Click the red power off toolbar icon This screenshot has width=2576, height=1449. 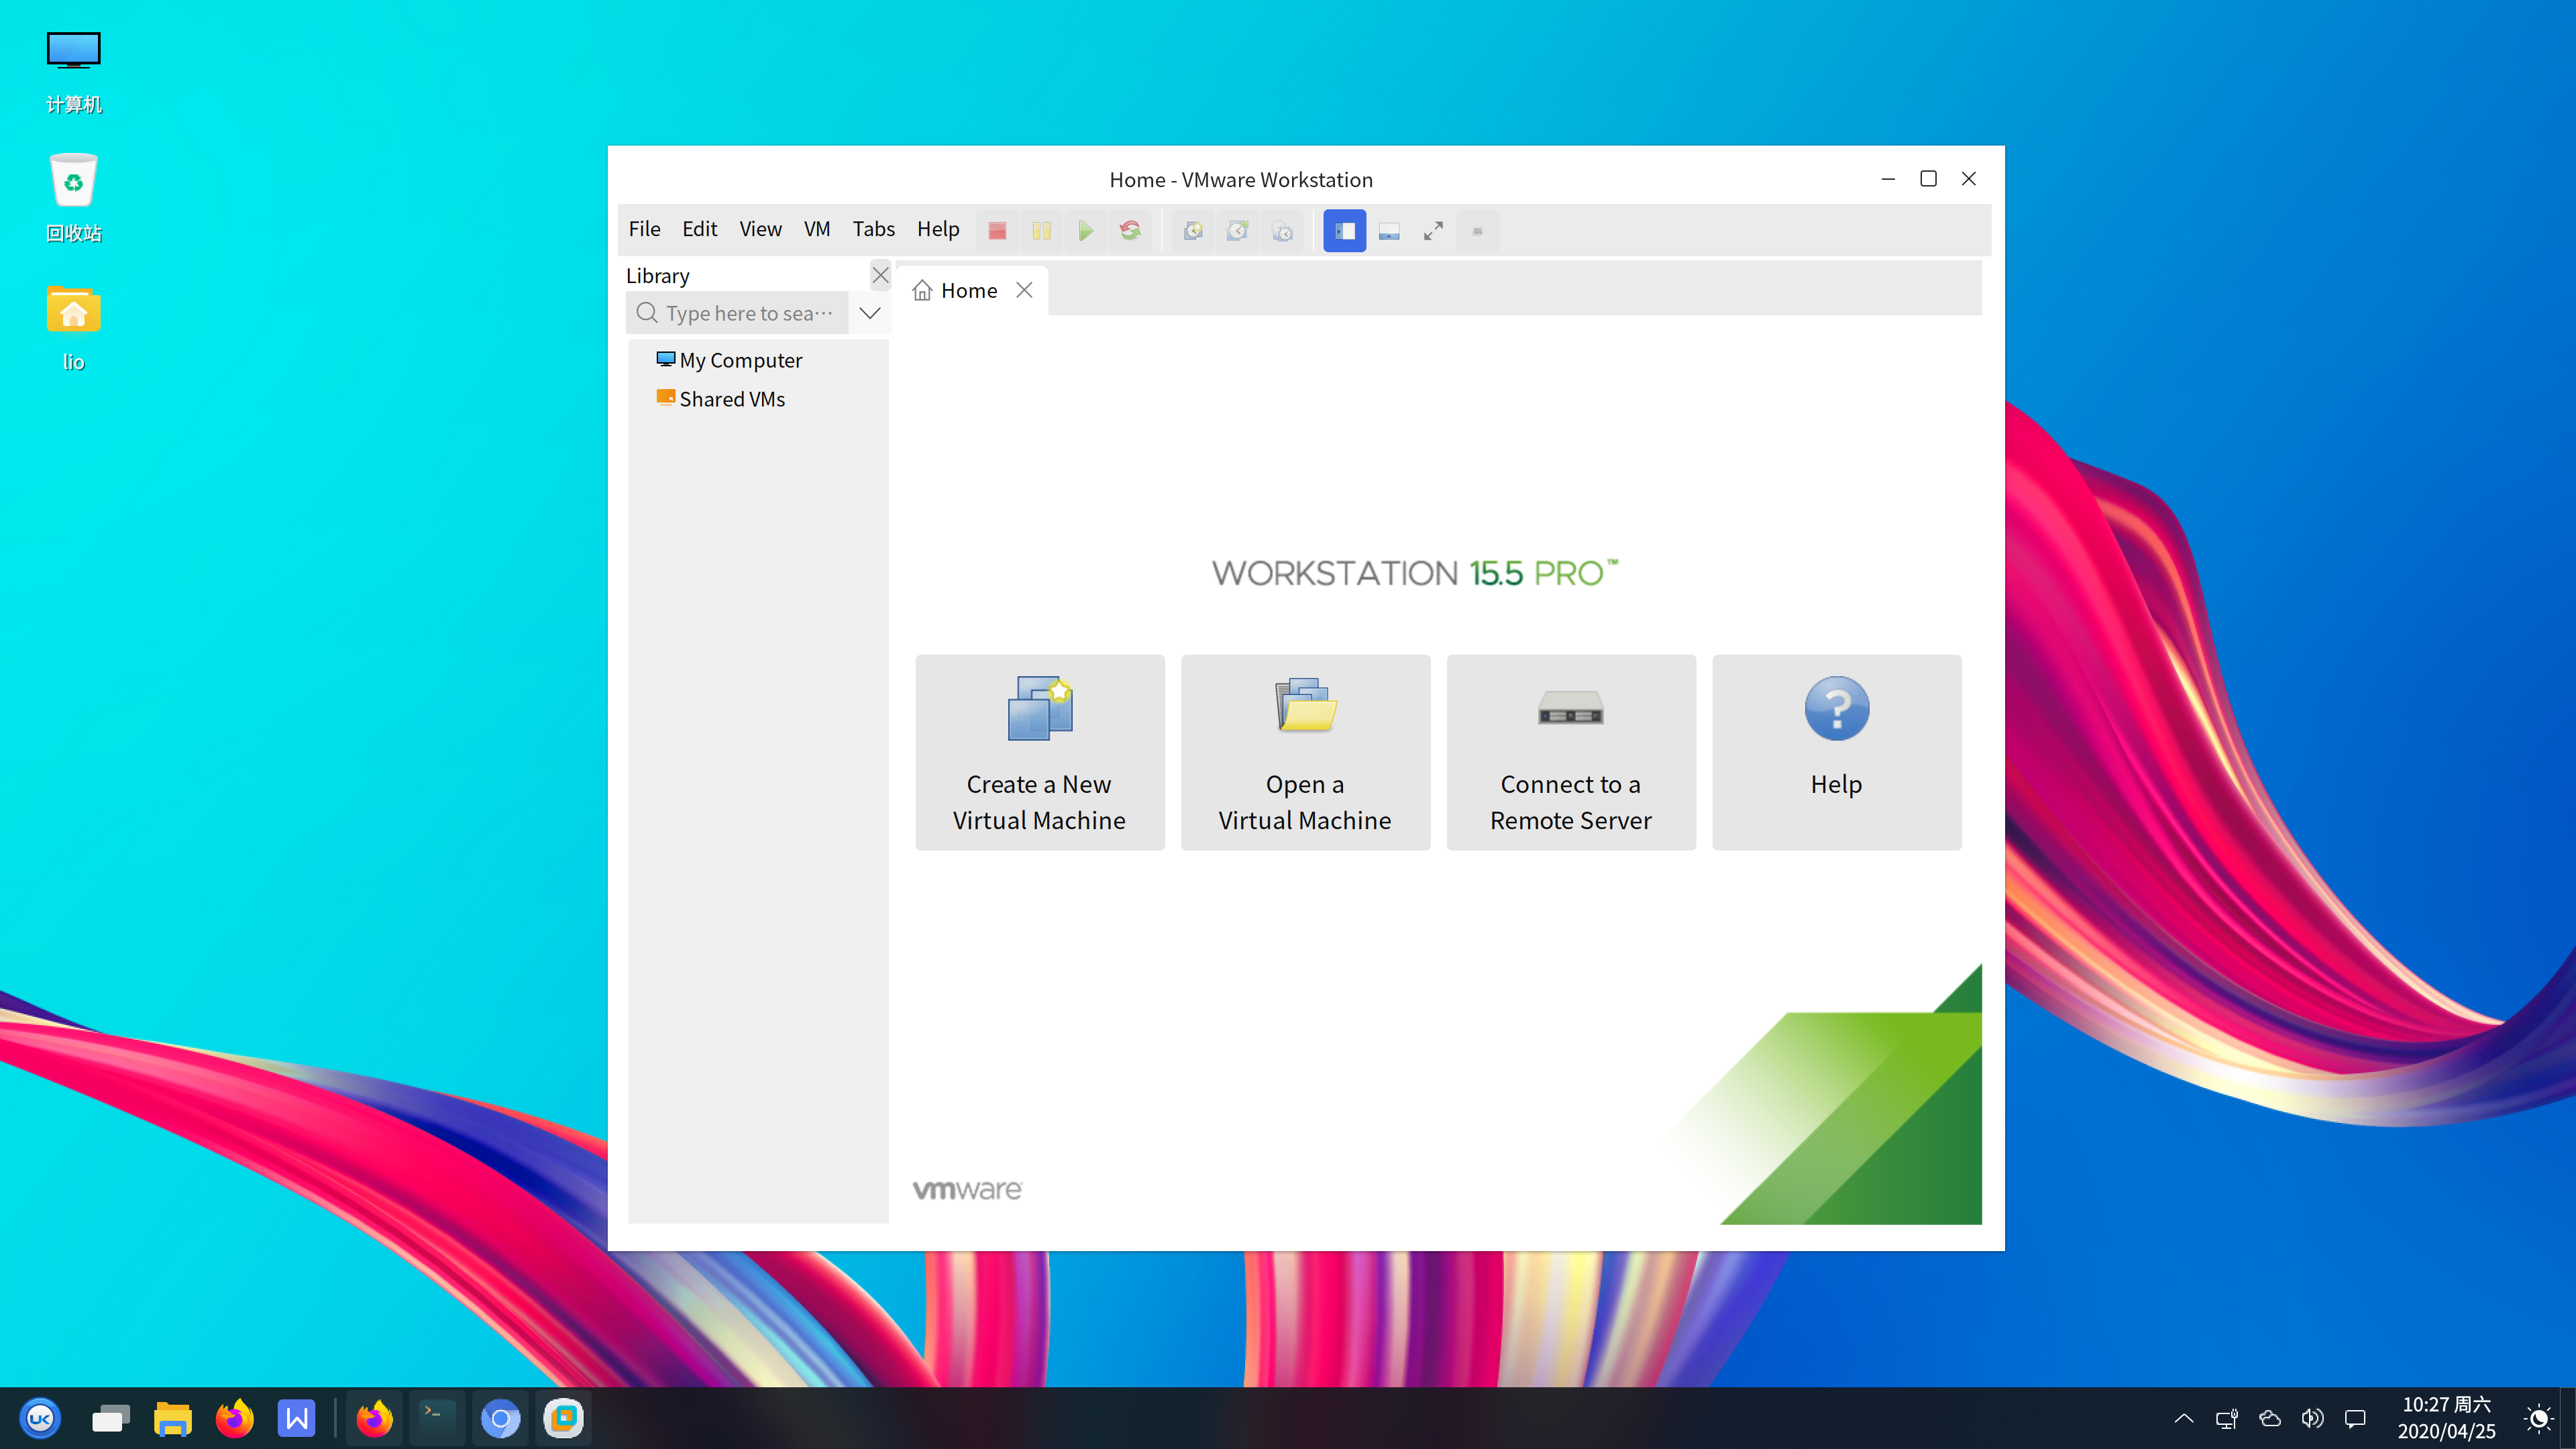tap(996, 231)
